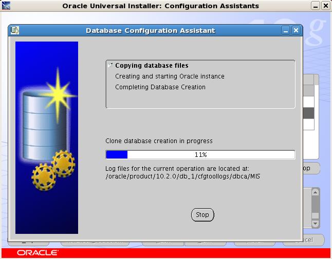Minimize the Oracle Universal Installer window

coord(316,6)
